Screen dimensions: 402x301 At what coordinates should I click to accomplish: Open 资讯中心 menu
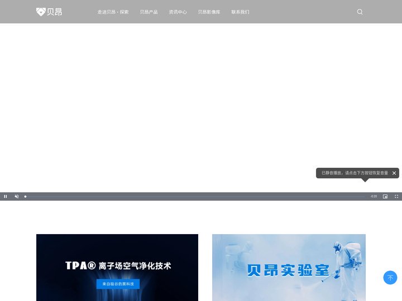(178, 12)
